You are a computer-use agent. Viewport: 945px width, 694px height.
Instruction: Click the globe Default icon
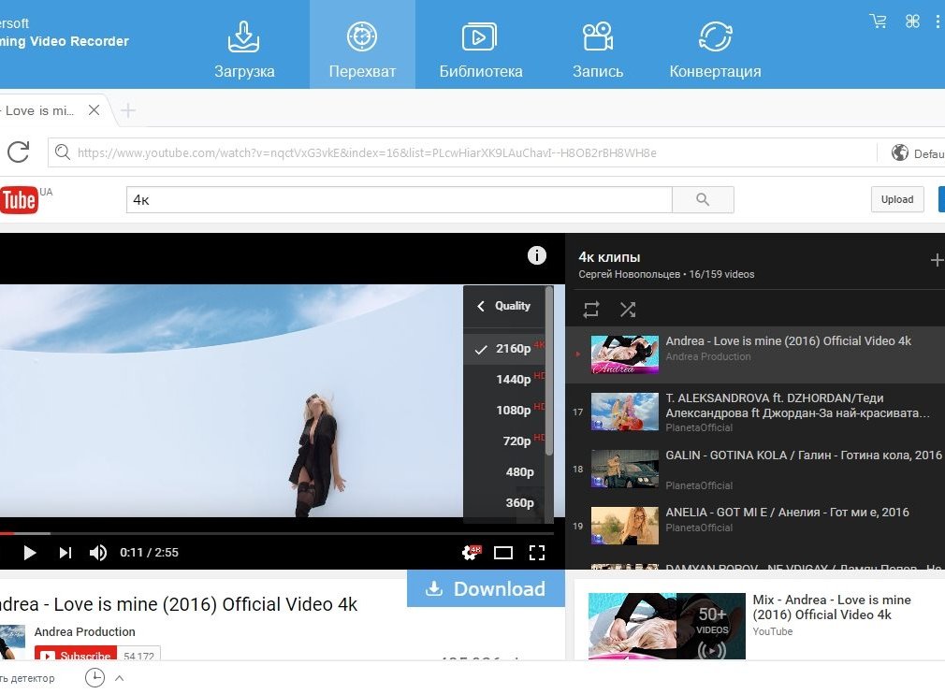(x=900, y=153)
